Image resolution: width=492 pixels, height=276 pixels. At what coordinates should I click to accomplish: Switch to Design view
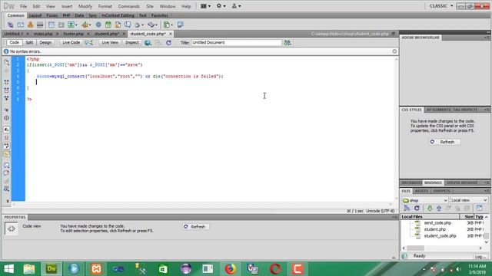45,43
